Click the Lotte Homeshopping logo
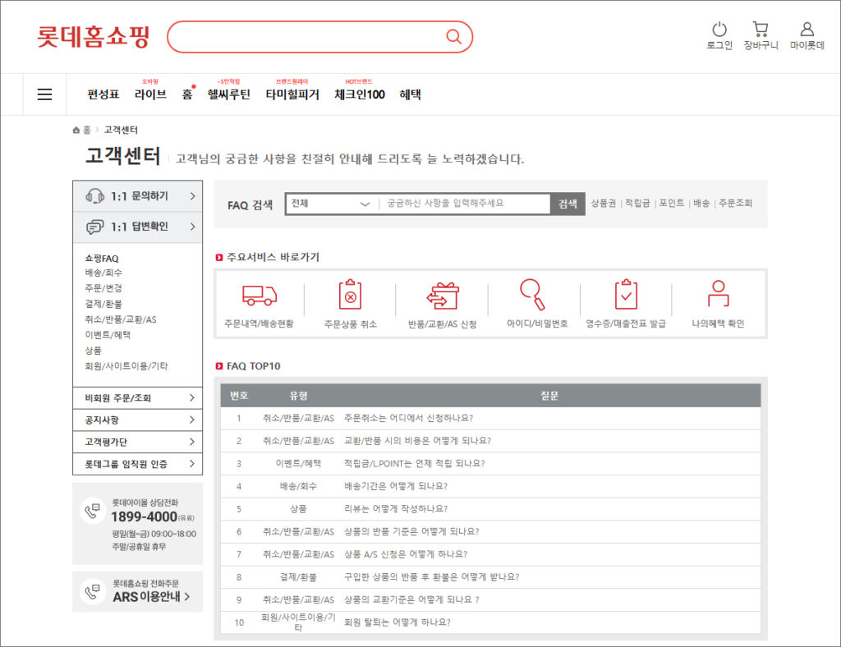Screen dimensions: 841x647 point(93,36)
